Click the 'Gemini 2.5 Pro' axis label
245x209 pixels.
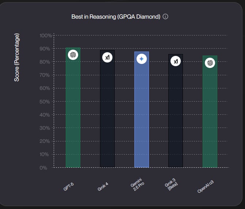point(137,184)
